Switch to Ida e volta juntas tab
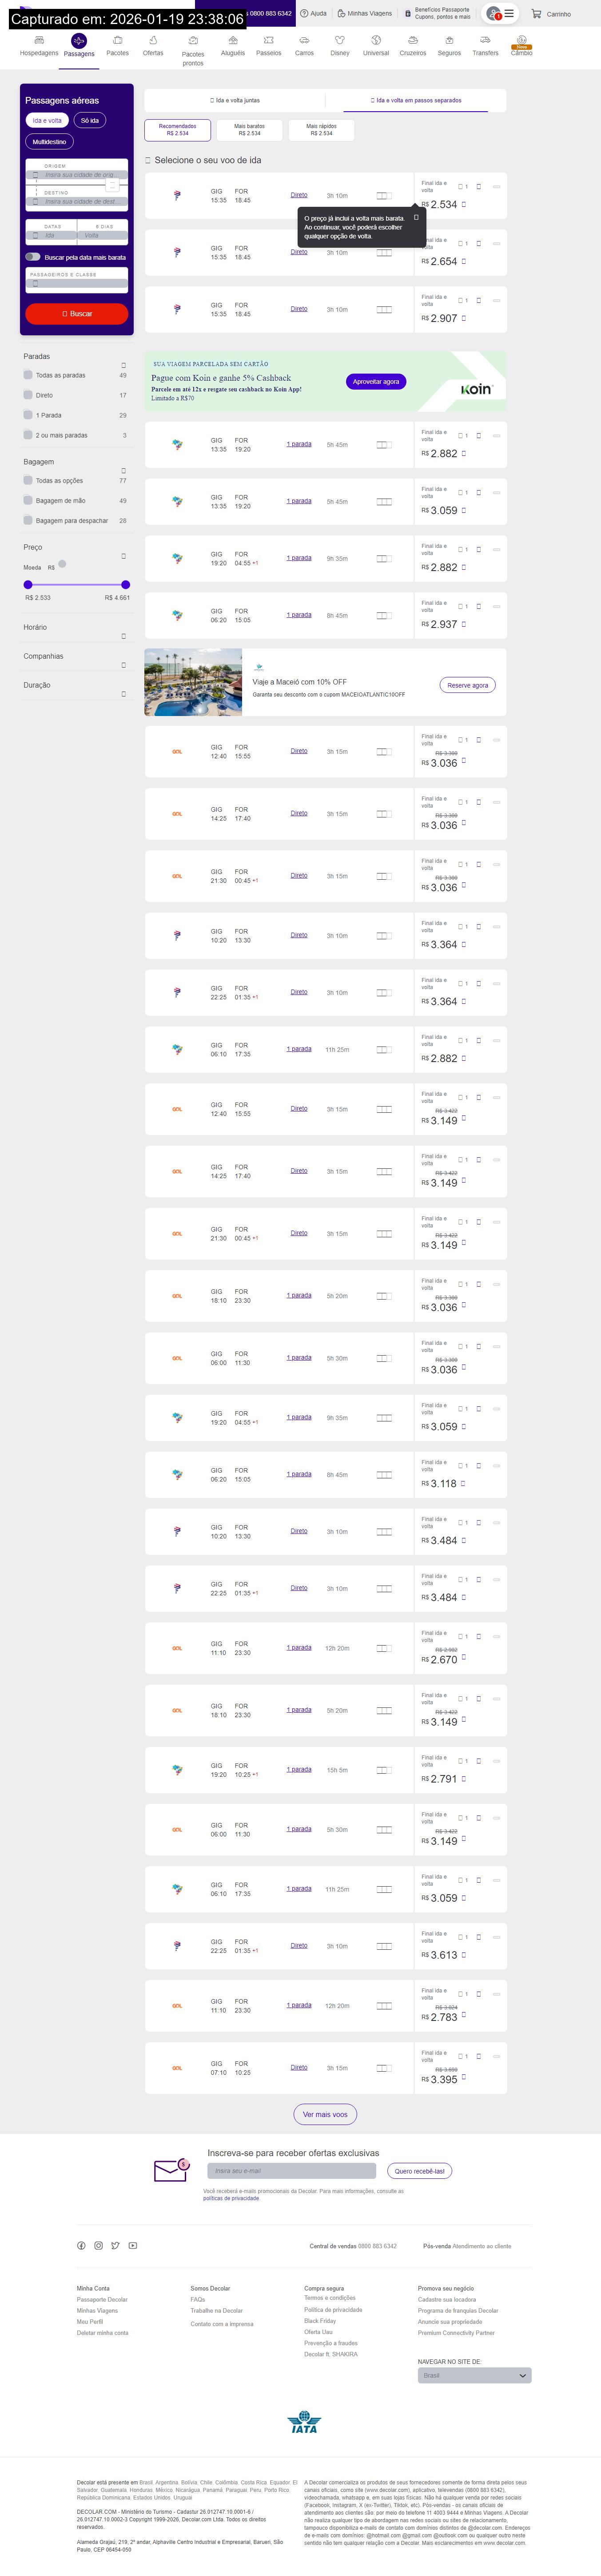 235,100
